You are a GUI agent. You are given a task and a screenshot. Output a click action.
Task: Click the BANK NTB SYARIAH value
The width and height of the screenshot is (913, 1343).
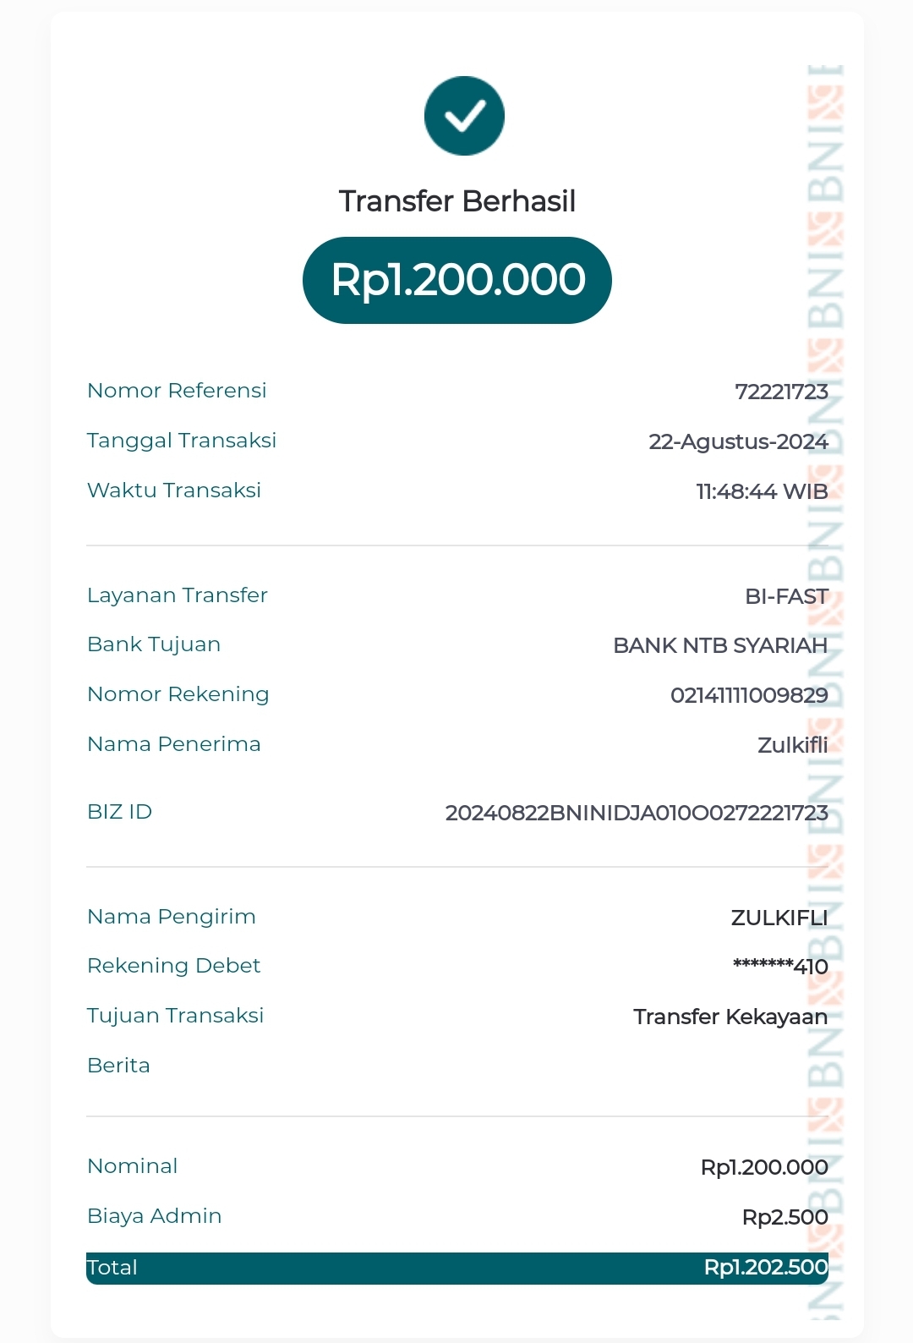click(720, 645)
